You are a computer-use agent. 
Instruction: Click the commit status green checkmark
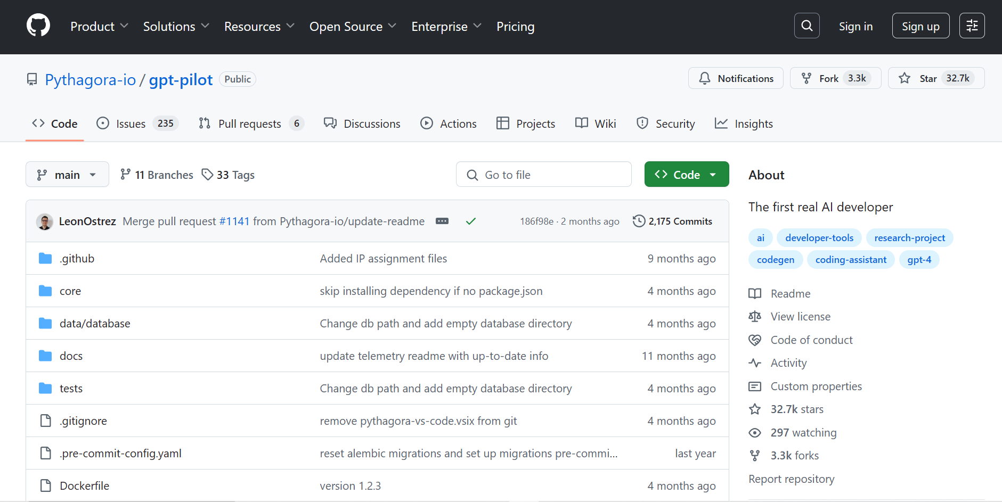point(470,221)
